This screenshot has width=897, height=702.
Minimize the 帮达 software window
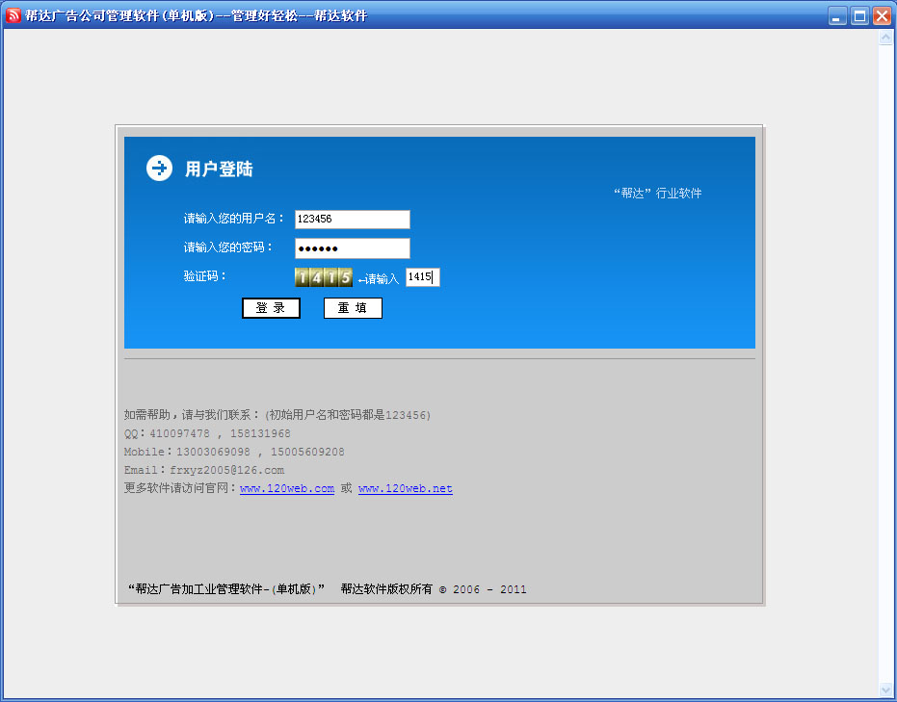tap(837, 15)
